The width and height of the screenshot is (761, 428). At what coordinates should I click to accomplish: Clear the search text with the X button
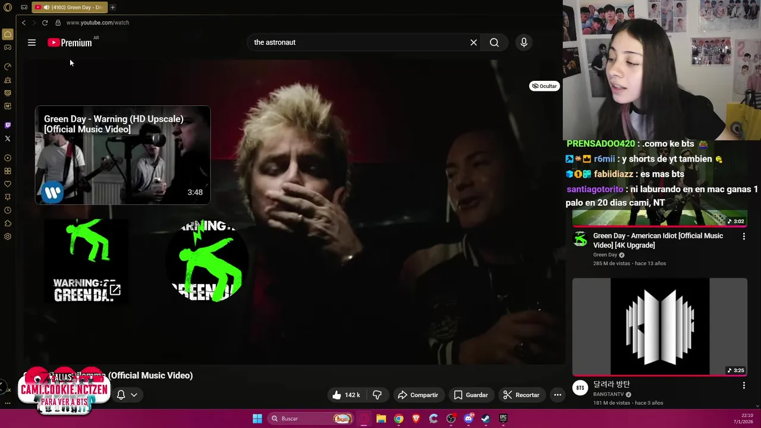[x=474, y=42]
